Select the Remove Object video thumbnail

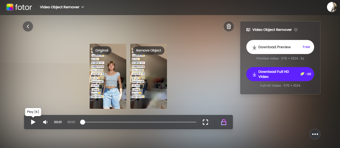[149, 76]
